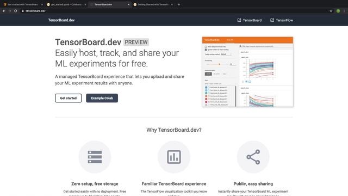
Task: Click the PREVIEW badge
Action: tap(136, 42)
